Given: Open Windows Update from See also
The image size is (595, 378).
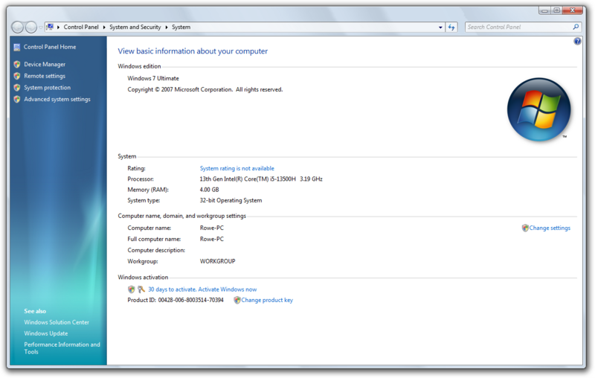Looking at the screenshot, I should point(46,333).
